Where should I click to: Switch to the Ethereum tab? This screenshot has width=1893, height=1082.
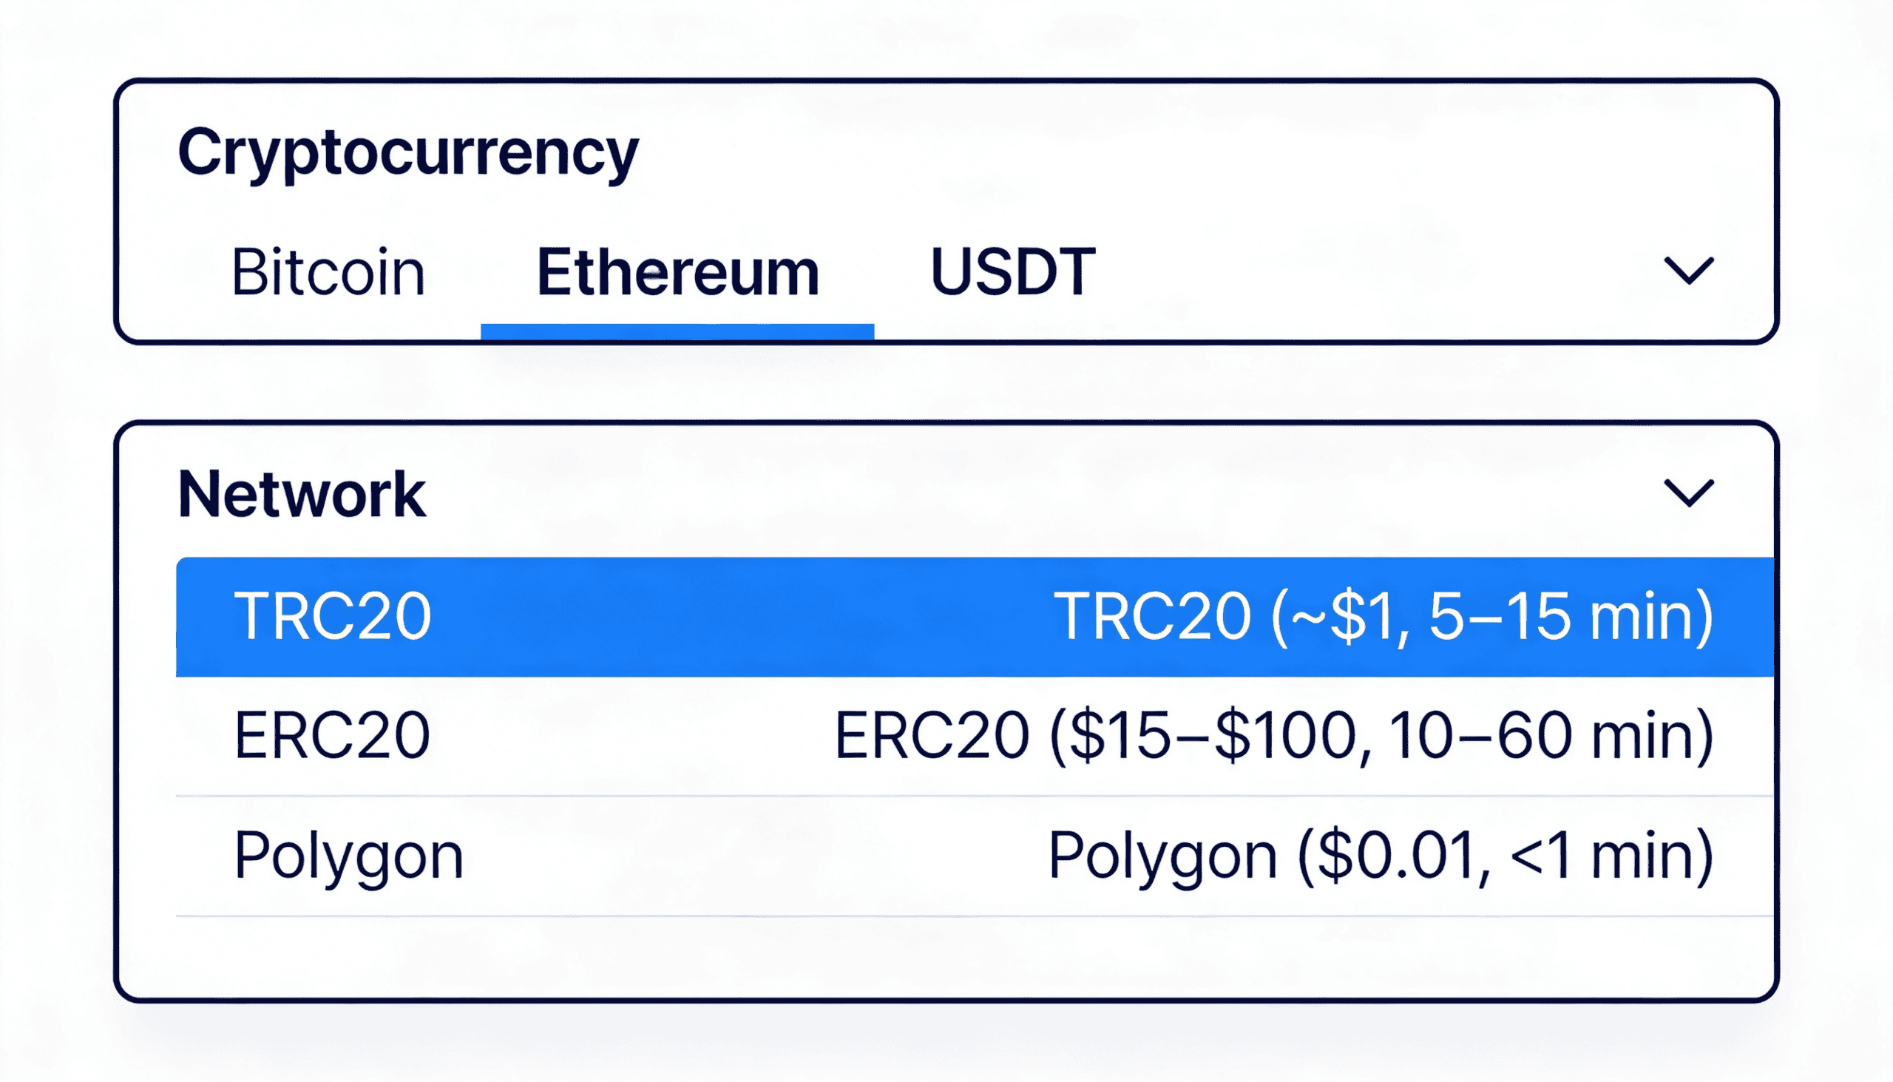click(677, 272)
